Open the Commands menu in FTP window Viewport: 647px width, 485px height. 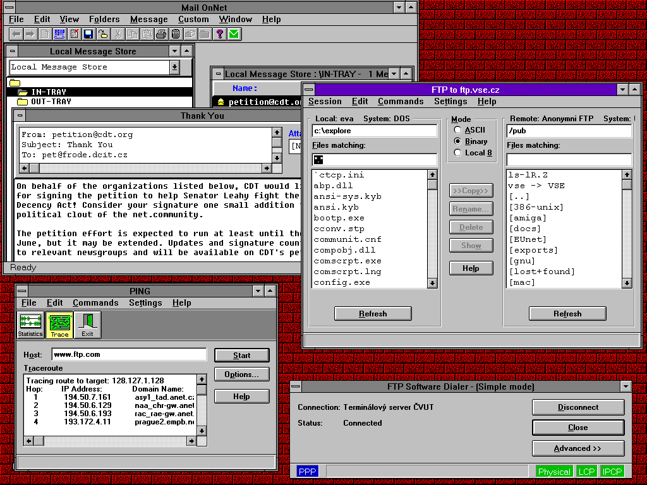point(401,102)
